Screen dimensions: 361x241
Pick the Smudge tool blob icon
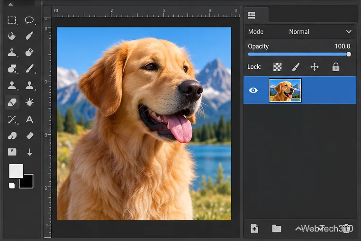[x=12, y=136]
